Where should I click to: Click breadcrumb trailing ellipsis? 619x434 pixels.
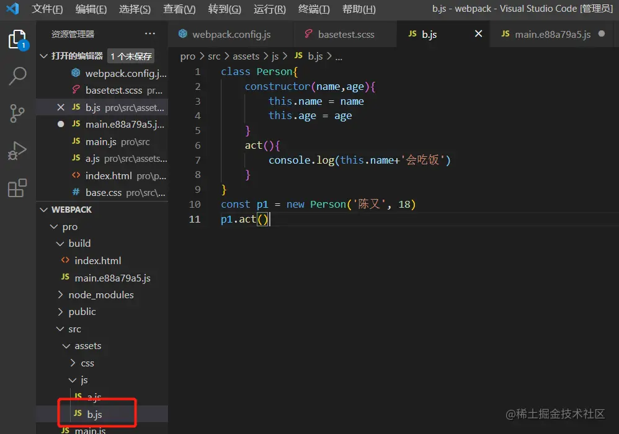coord(339,57)
